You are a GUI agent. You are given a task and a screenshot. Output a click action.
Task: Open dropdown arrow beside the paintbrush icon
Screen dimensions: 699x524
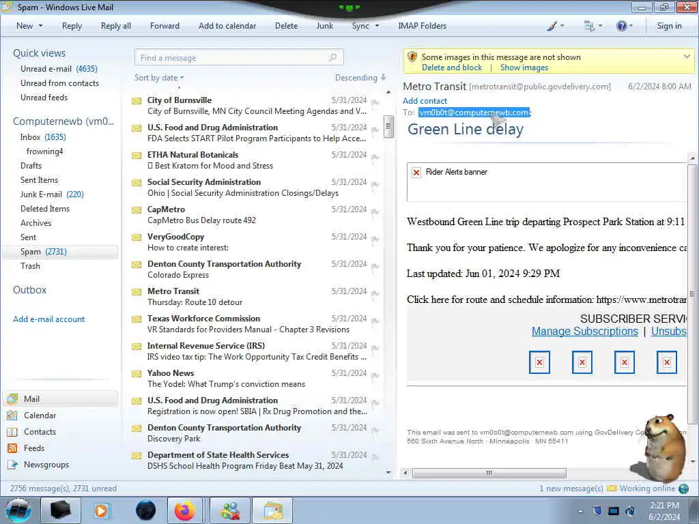pos(562,26)
